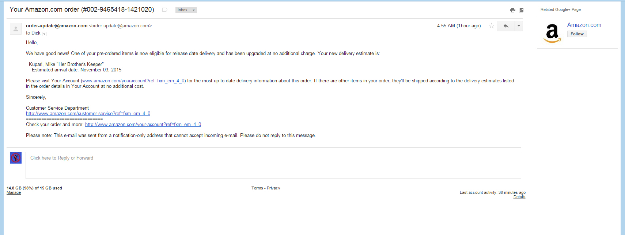Manage storage usage link
Screen dimensions: 625x235
coord(14,193)
